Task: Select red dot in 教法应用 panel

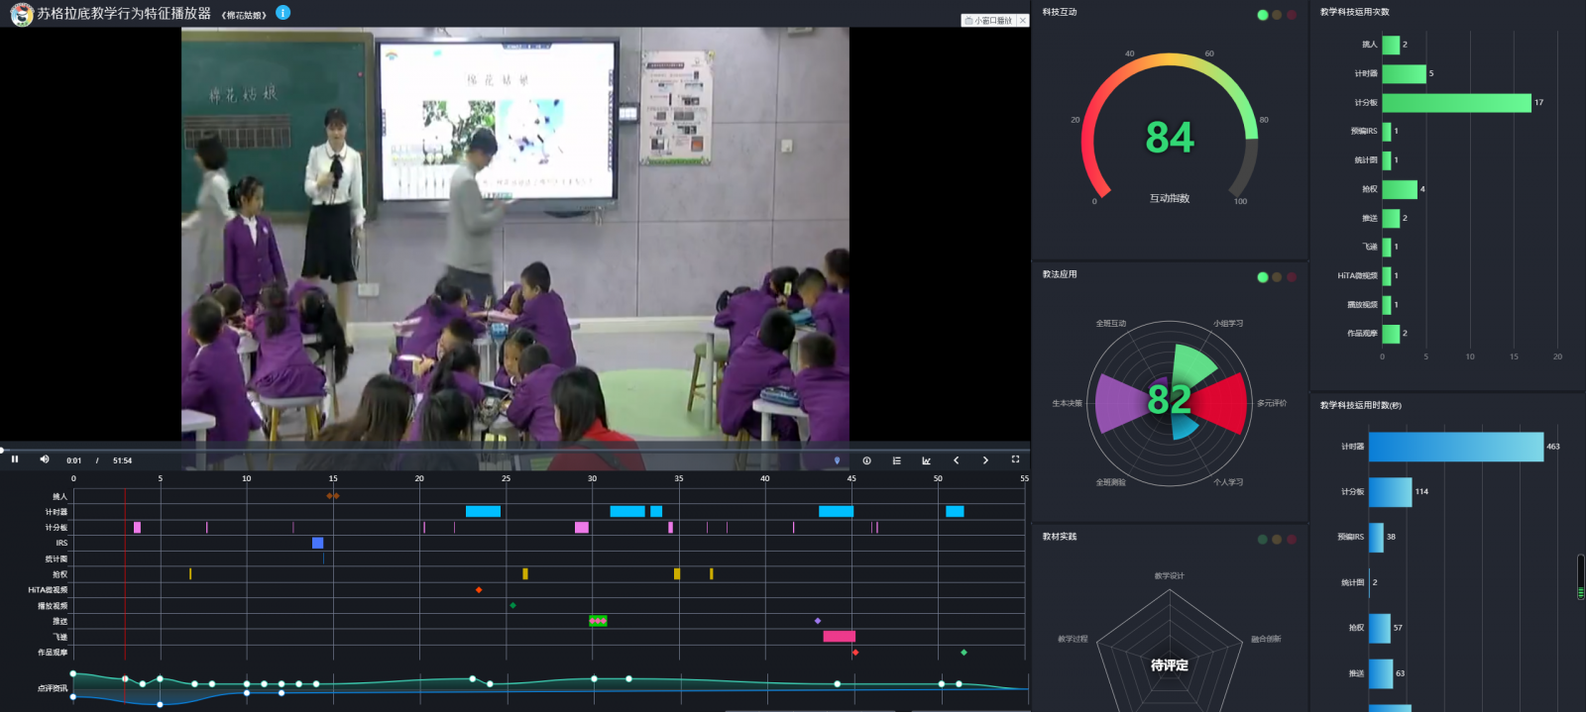Action: tap(1291, 277)
